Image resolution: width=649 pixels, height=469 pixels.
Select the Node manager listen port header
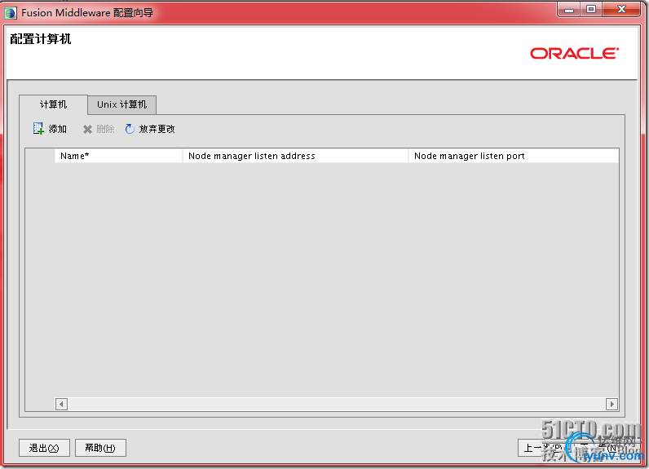514,156
